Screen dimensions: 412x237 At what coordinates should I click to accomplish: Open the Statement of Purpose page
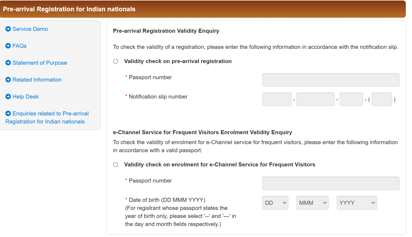tap(40, 63)
